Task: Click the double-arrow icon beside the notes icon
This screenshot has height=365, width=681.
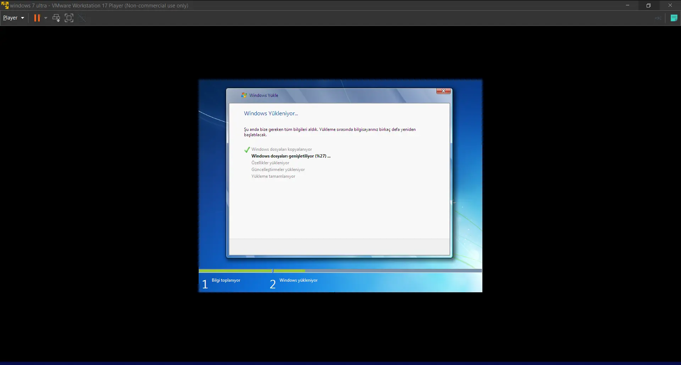Action: 658,18
